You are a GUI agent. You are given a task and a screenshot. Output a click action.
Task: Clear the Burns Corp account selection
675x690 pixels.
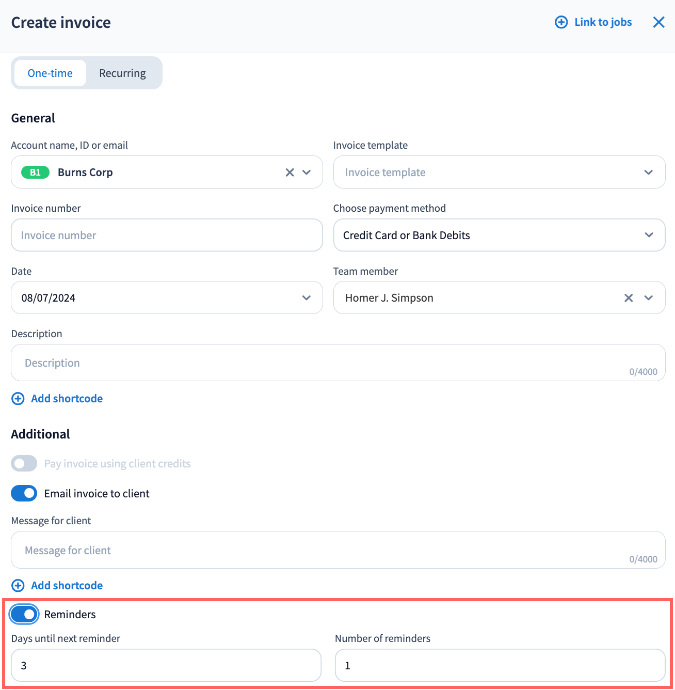point(290,173)
